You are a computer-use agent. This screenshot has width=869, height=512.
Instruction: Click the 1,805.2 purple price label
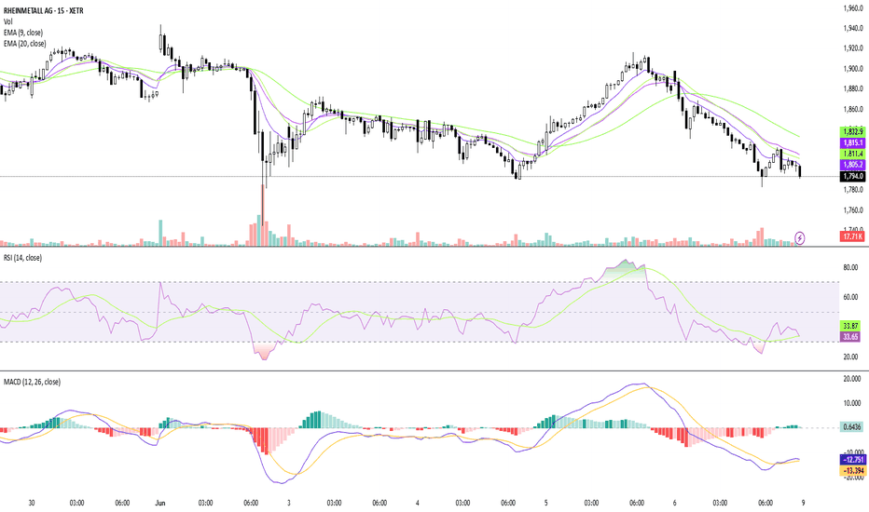(853, 165)
